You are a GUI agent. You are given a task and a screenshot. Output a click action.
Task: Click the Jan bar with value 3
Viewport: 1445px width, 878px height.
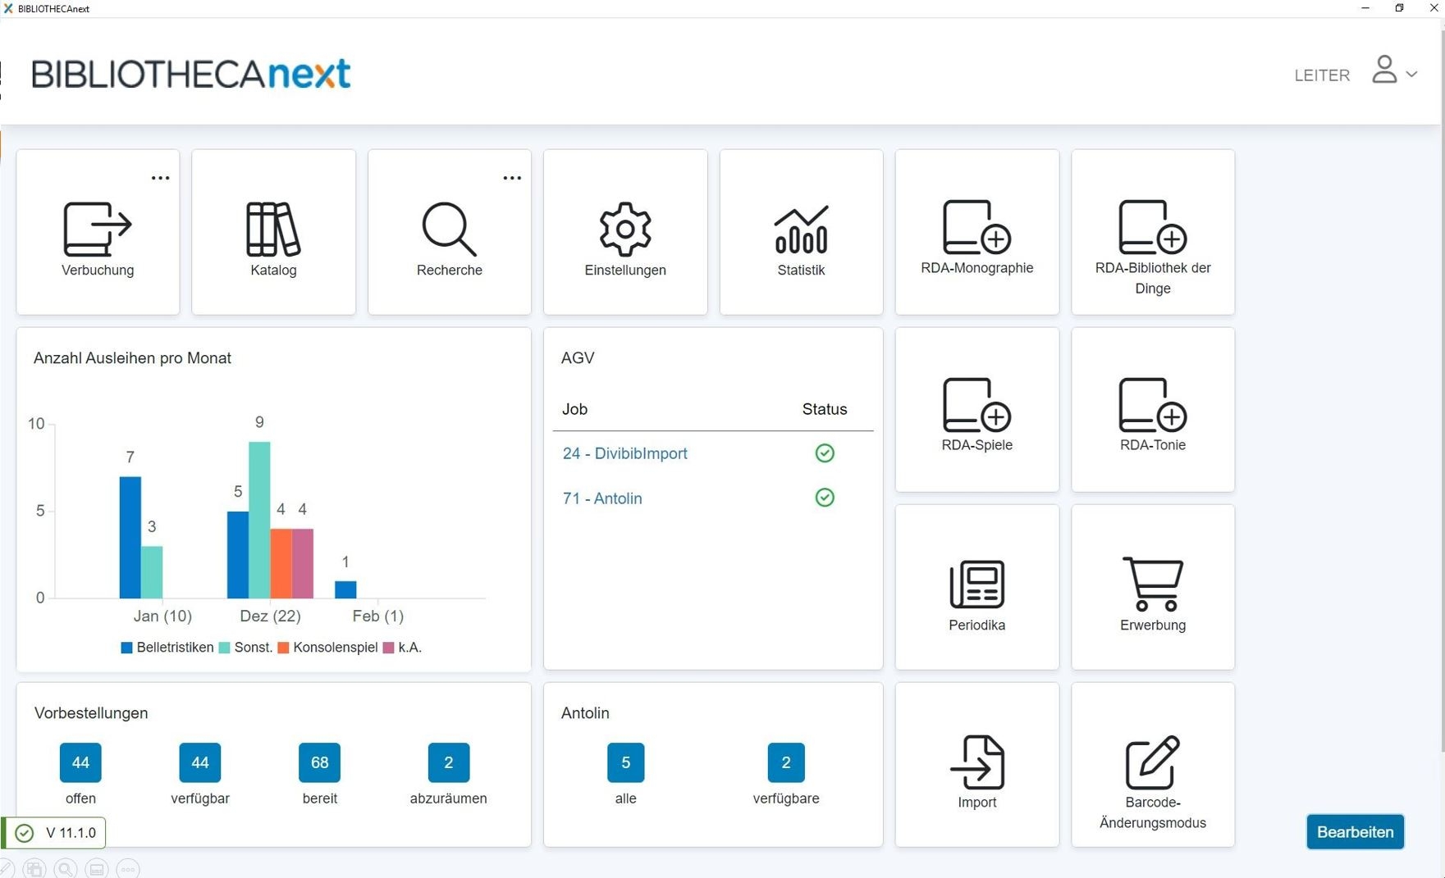tap(152, 572)
